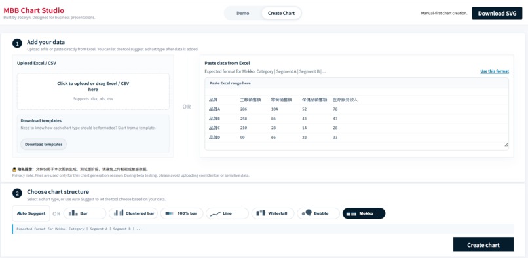
Task: Click the MBB Chart Studio title
Action: (33, 10)
